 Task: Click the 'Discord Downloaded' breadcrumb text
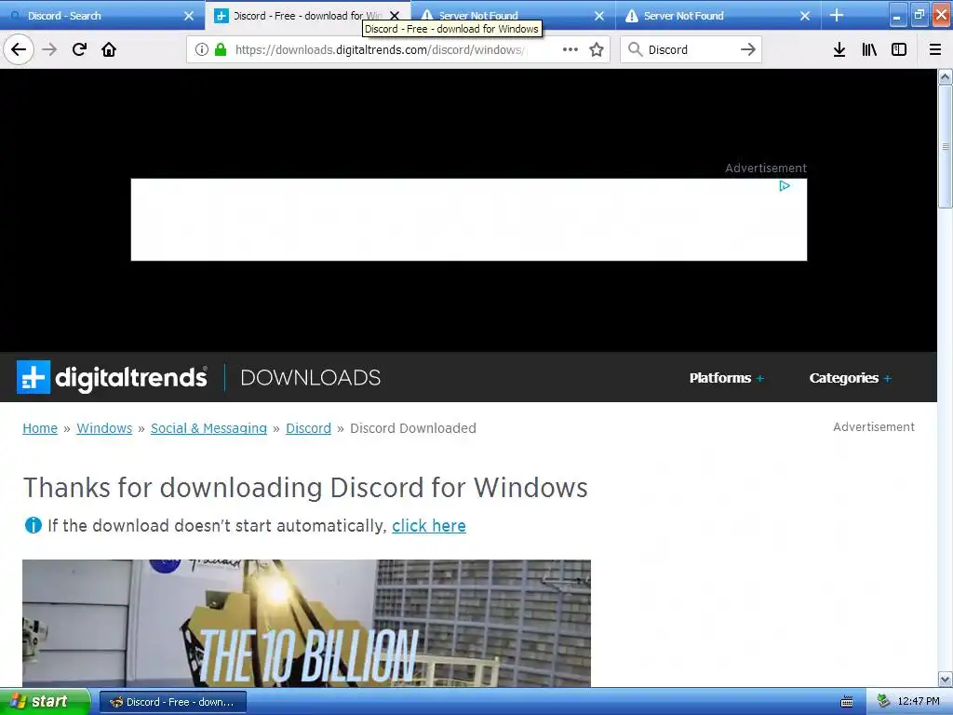[x=413, y=428]
